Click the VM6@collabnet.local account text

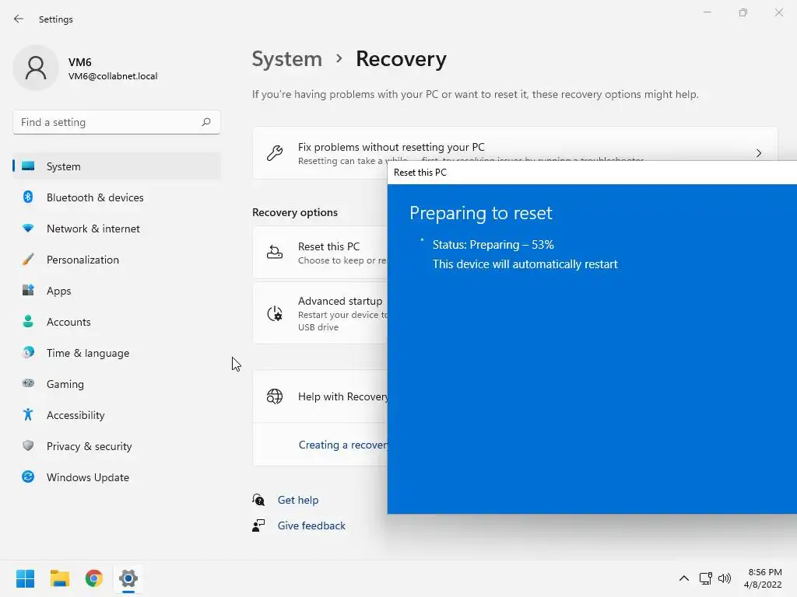pos(113,76)
